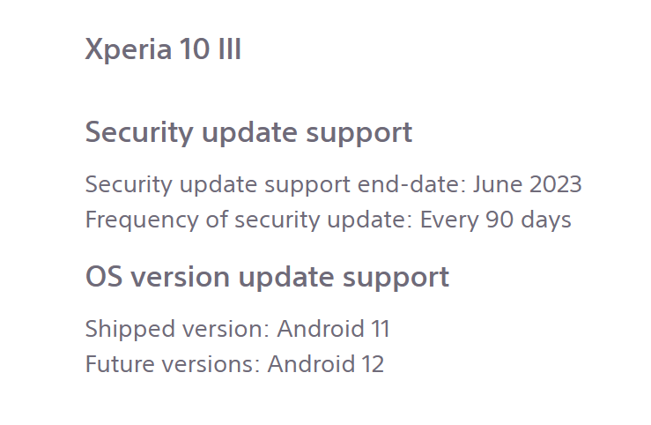Select the Security update support heading
Image resolution: width=651 pixels, height=425 pixels.
point(248,132)
